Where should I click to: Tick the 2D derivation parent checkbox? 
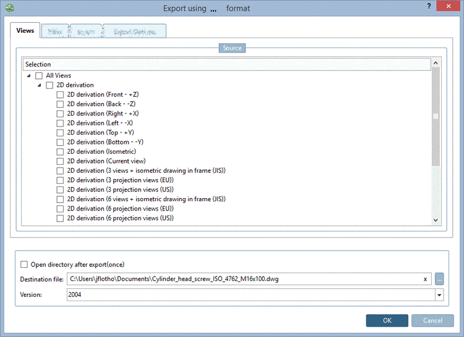coord(49,85)
